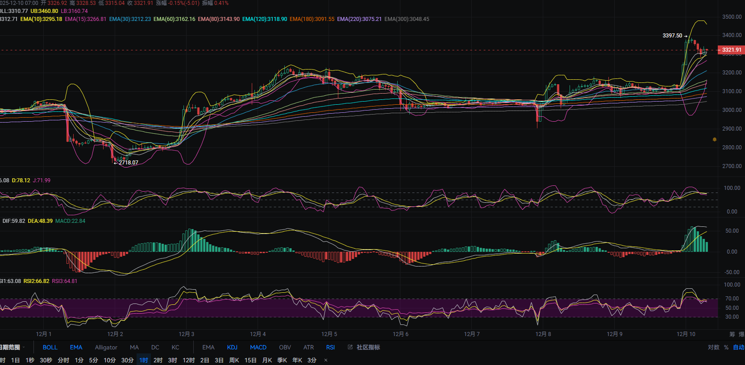745x365 pixels.
Task: Expand the 日期范围 date range dropdown
Action: coord(12,347)
